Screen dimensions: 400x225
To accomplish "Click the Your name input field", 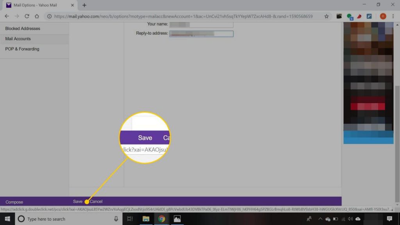I will (201, 25).
